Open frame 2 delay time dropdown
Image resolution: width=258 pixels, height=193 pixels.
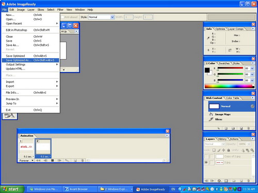pyautogui.click(x=45, y=156)
